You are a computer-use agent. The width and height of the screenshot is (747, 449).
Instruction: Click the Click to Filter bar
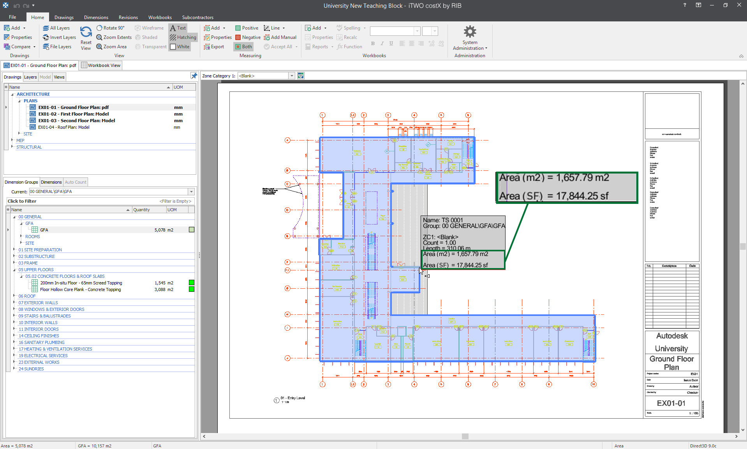pos(100,201)
